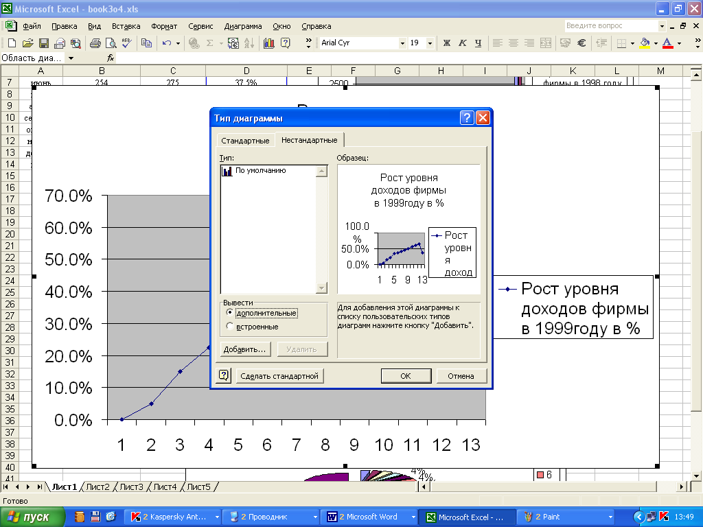Expand standard toolbar options chevron
The image size is (703, 527).
pos(308,43)
